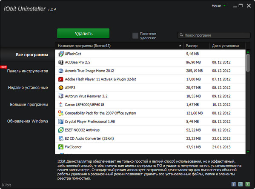Click the ACDSee Pro 2.5 icon

point(61,62)
